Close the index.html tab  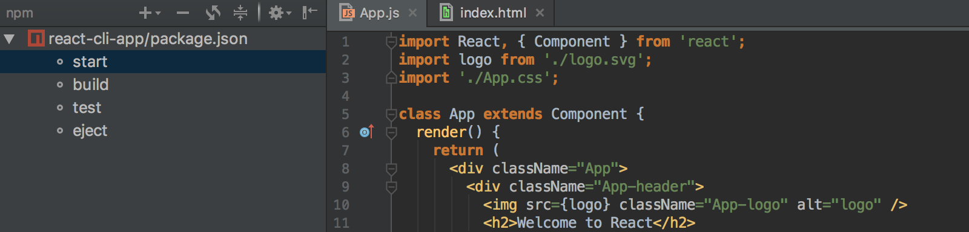(540, 13)
